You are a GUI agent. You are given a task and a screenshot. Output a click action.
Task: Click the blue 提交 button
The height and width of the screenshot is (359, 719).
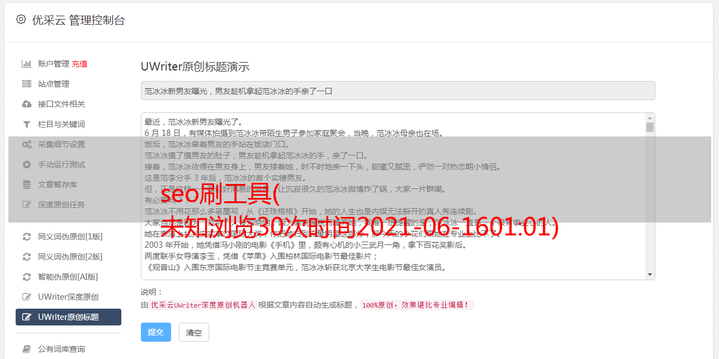tap(156, 332)
